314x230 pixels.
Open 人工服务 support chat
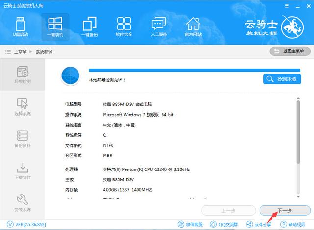pos(158,26)
